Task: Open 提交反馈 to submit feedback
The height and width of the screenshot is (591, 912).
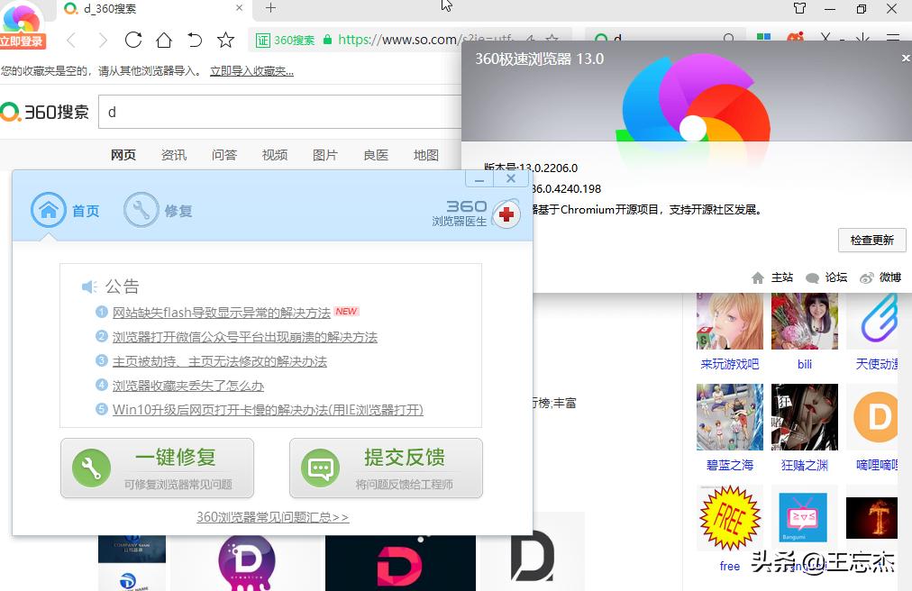Action: pyautogui.click(x=386, y=468)
